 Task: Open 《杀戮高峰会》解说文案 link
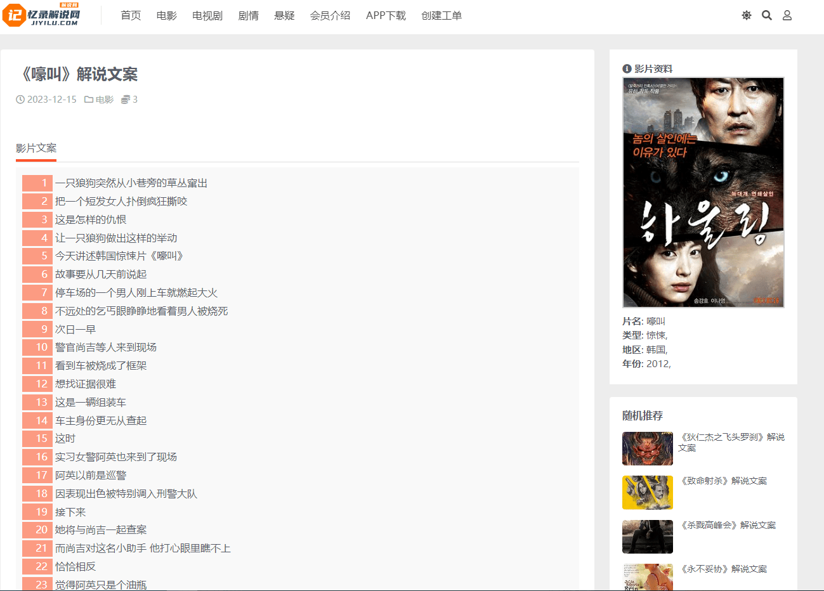(727, 525)
